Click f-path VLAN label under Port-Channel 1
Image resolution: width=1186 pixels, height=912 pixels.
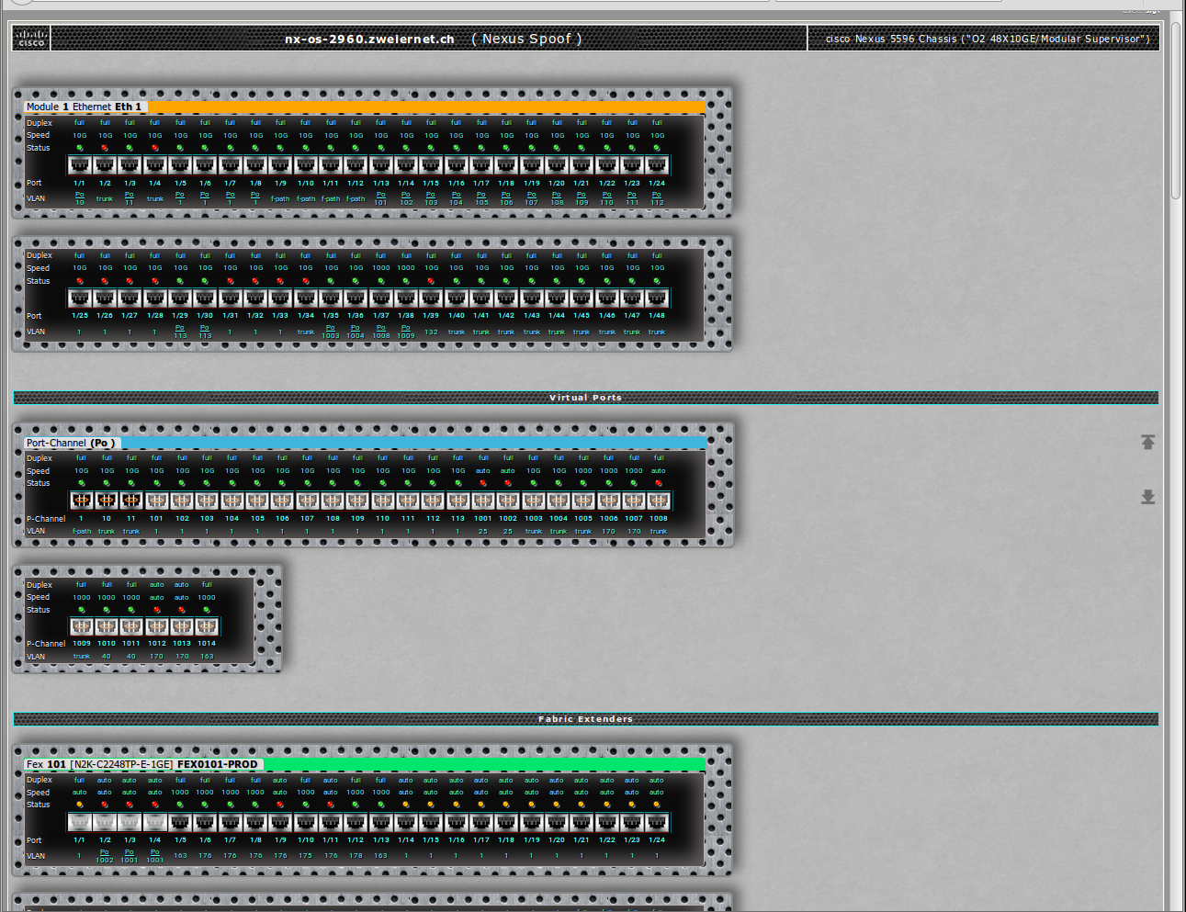82,532
